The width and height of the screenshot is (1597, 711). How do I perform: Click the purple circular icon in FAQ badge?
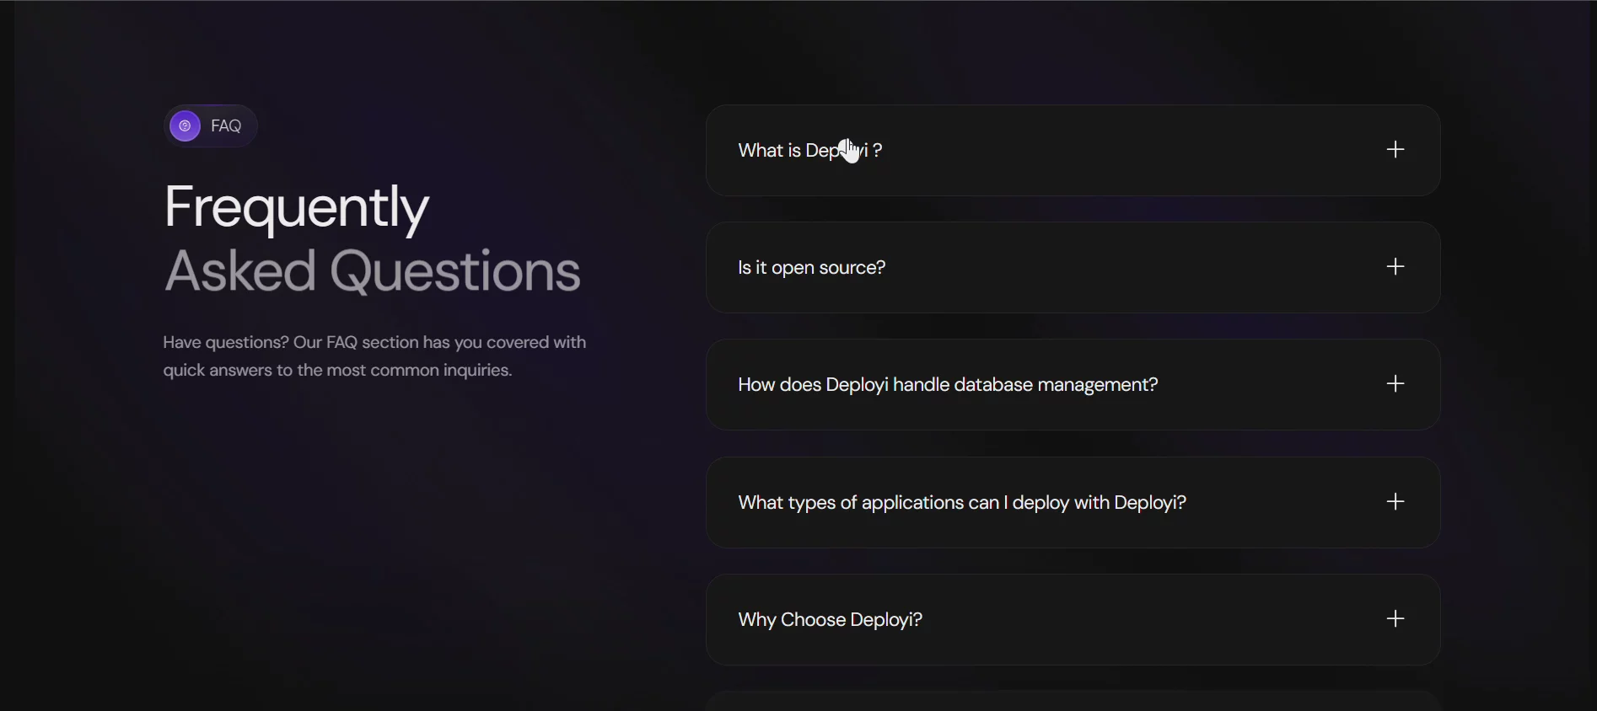[x=185, y=126]
